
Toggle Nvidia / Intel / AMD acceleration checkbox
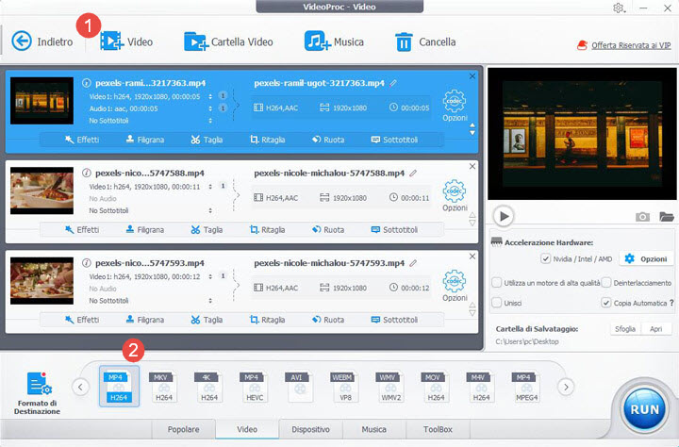pyautogui.click(x=545, y=259)
